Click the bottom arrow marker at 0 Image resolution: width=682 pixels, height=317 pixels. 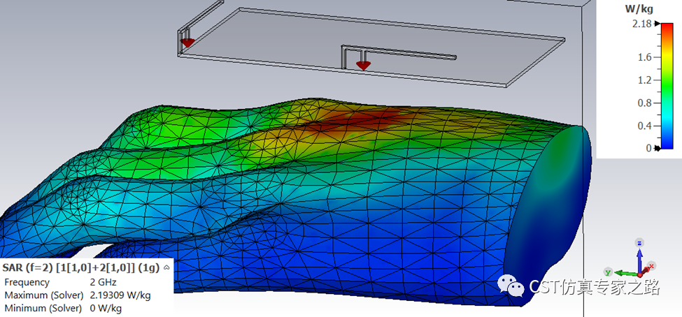[x=658, y=149]
